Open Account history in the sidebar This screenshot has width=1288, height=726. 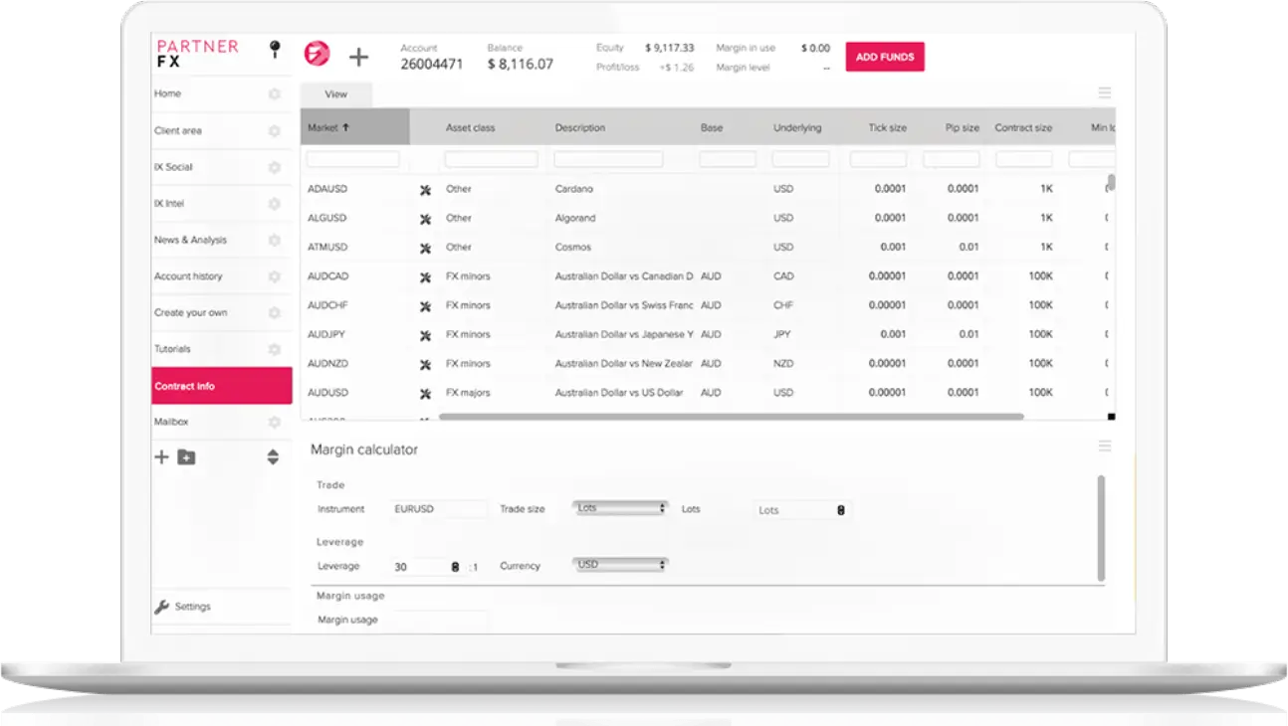pos(188,276)
